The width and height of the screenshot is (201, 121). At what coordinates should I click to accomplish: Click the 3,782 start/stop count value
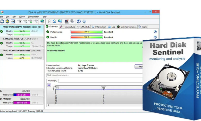[80, 71]
